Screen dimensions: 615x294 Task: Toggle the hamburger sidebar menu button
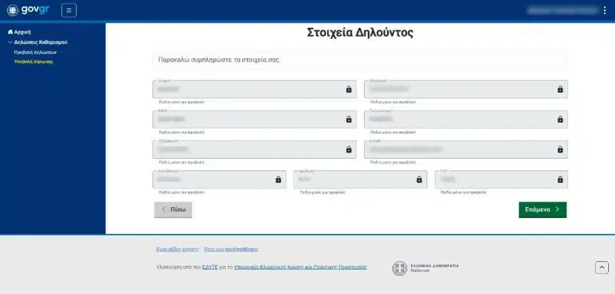coord(69,10)
